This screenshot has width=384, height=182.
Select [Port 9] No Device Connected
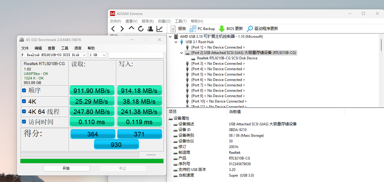click(x=215, y=96)
